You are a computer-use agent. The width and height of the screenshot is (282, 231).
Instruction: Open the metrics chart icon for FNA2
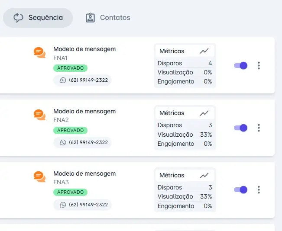tap(204, 113)
